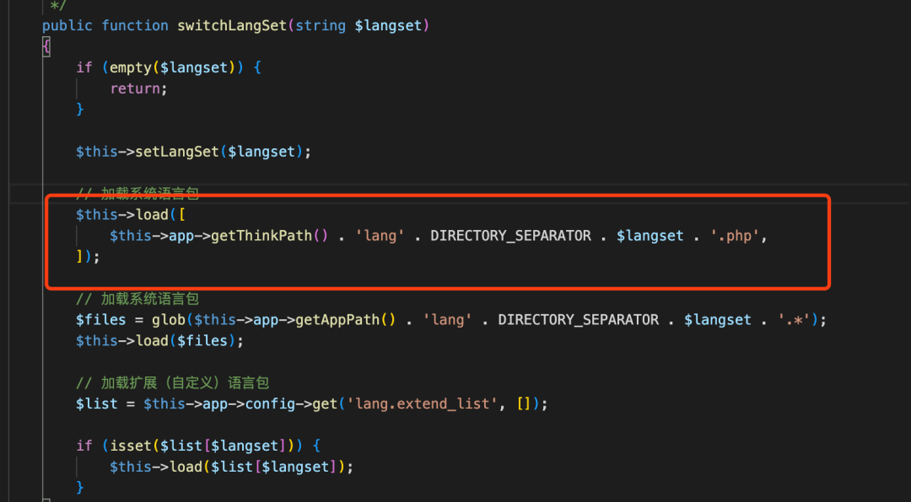Place cursor on switchLangSet function name
This screenshot has height=502, width=911.
coord(232,25)
